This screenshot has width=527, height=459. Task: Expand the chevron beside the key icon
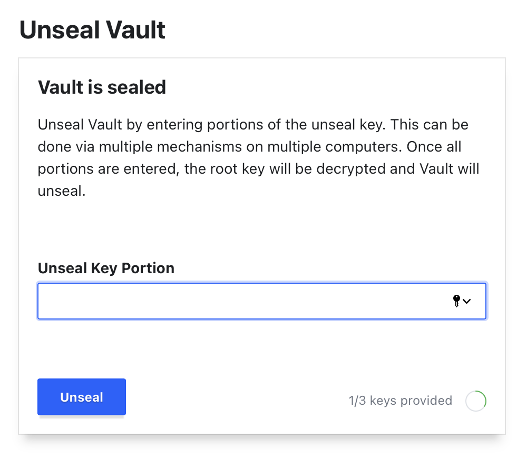pos(466,301)
